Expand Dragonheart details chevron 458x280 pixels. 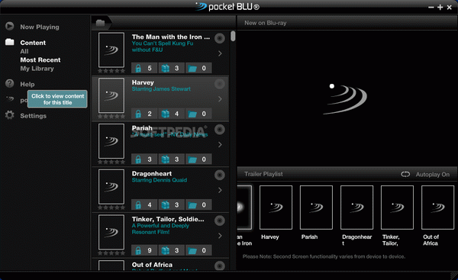[220, 190]
